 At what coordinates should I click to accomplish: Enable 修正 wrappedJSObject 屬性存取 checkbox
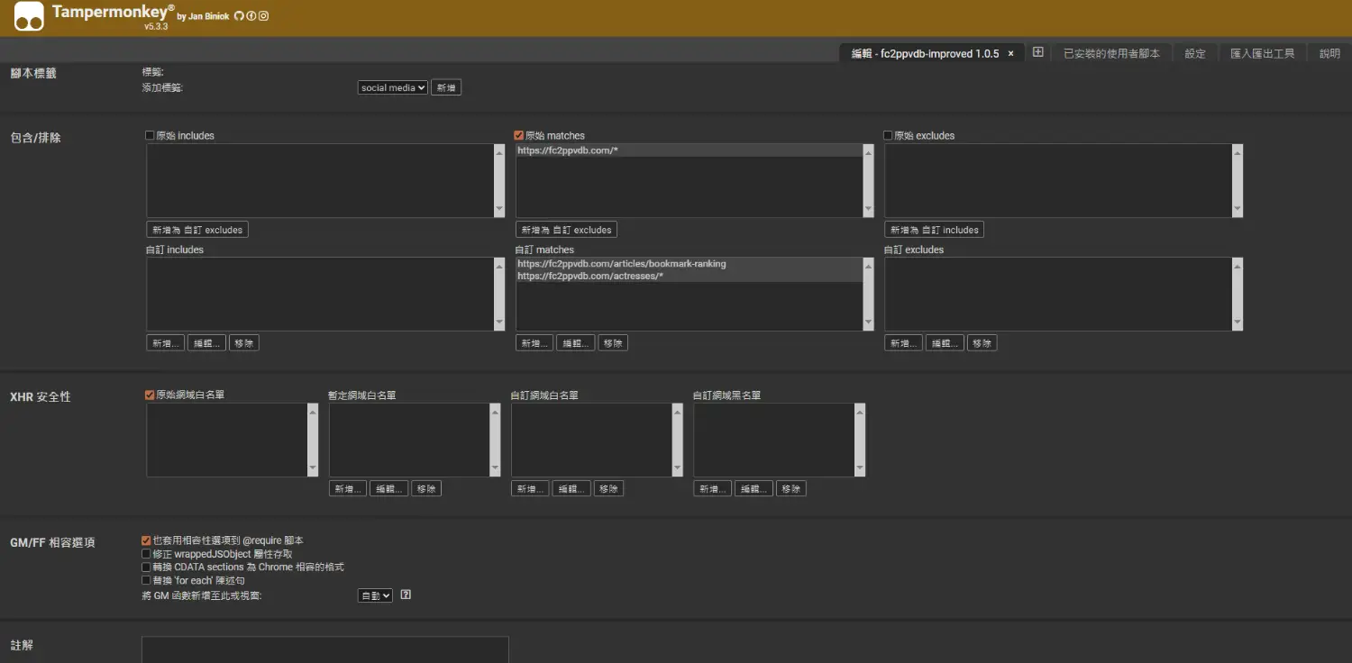147,554
